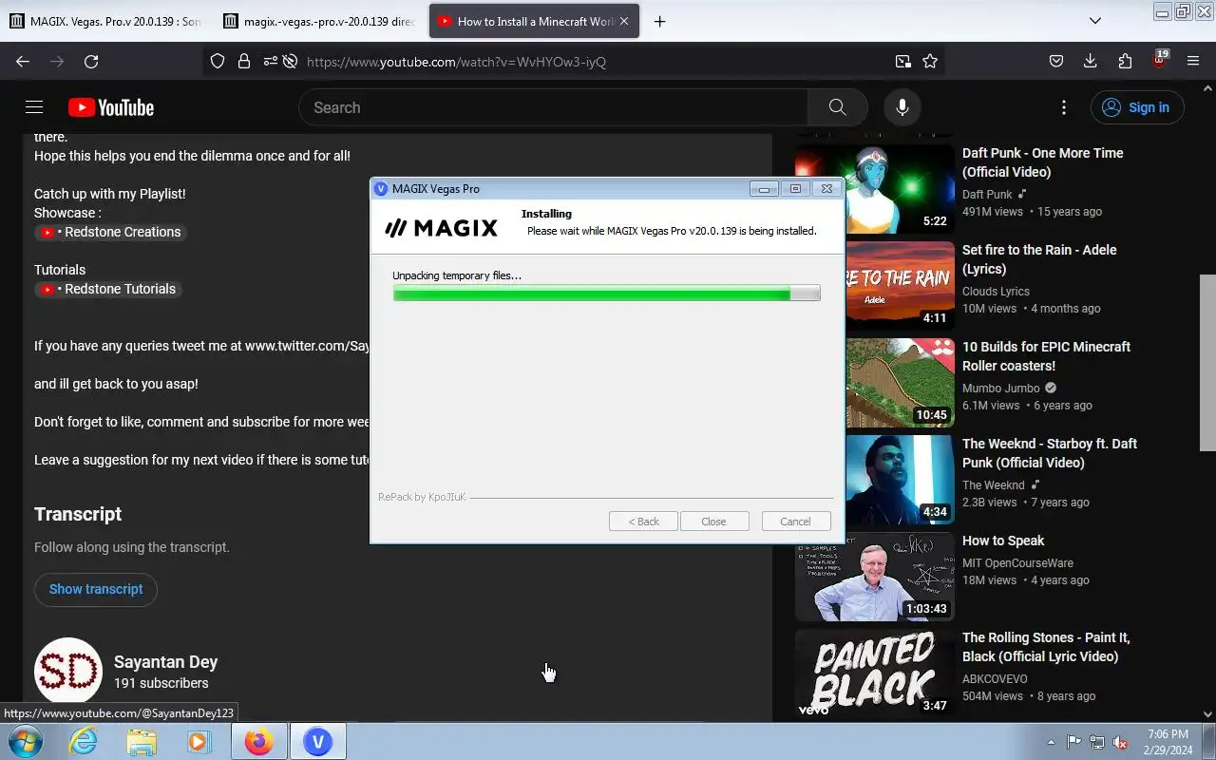The width and height of the screenshot is (1216, 760).
Task: Click the 191 subscribers text
Action: 161,683
